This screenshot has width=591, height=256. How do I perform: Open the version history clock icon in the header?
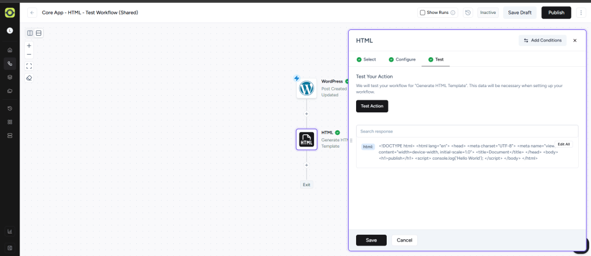click(467, 13)
